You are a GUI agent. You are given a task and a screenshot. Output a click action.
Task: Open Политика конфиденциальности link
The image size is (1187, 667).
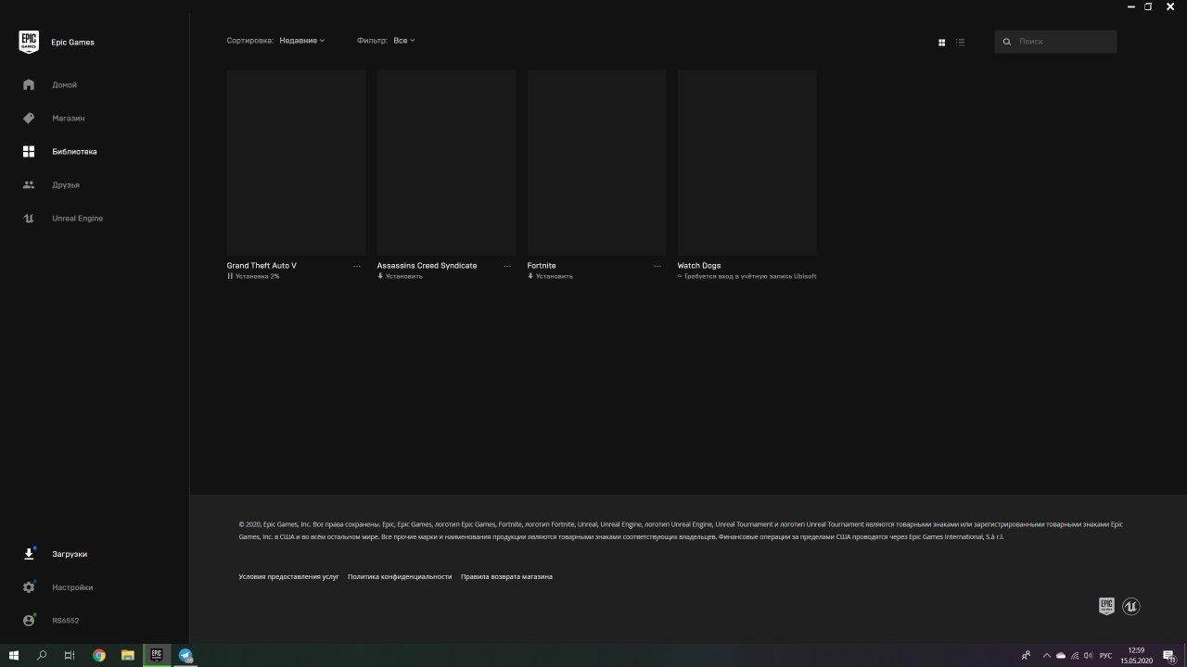(x=400, y=576)
